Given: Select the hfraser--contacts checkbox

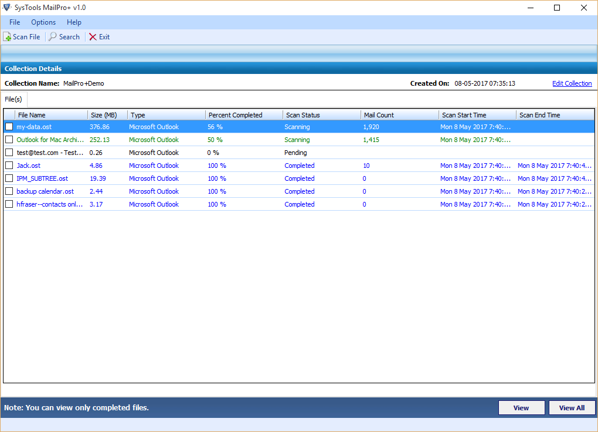Looking at the screenshot, I should tap(9, 204).
